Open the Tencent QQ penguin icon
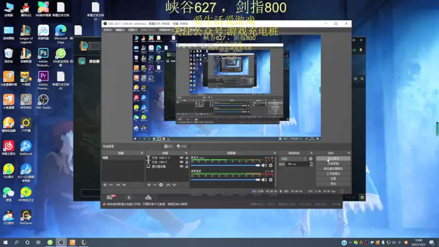The image size is (439, 247). tap(26, 9)
